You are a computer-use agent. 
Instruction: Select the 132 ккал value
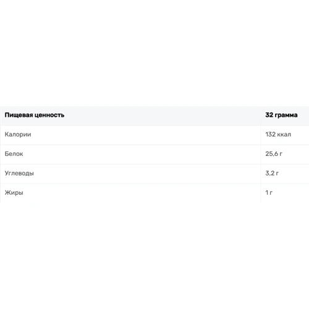click(x=278, y=135)
